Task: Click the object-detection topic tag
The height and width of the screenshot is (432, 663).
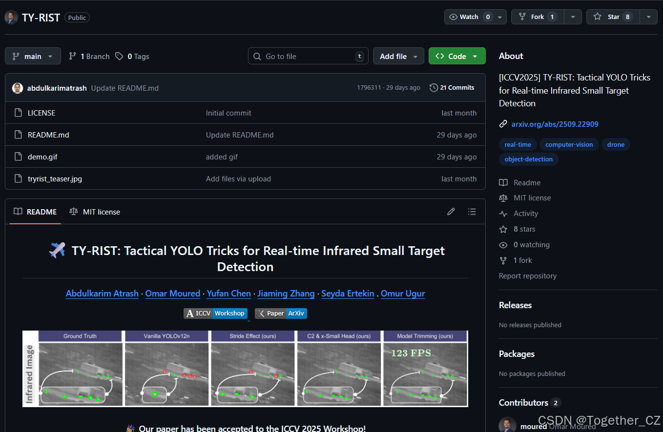Action: [528, 159]
